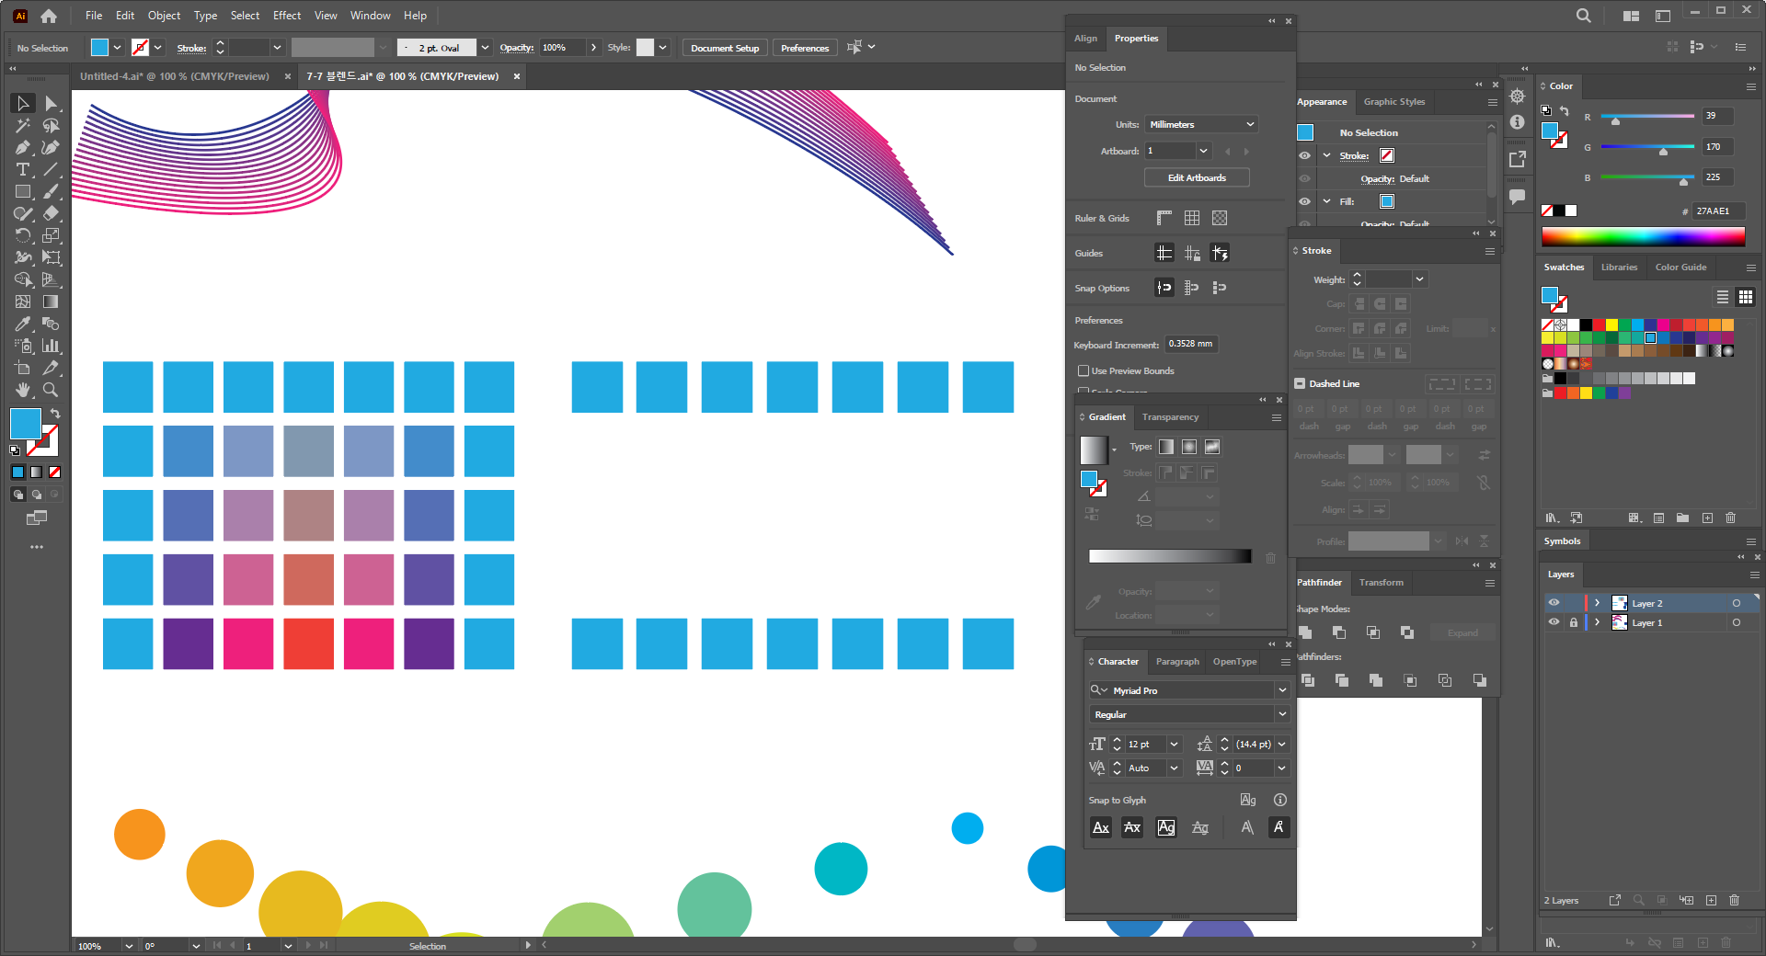This screenshot has height=956, width=1766.
Task: Show rulers in Ruler & Grids
Action: click(1164, 218)
